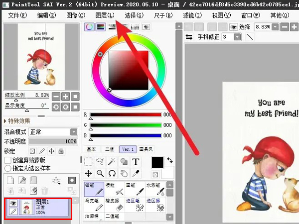Image resolution: width=299 pixels, height=224 pixels.
Task: Select the hand pan tool
Action: click(124, 173)
